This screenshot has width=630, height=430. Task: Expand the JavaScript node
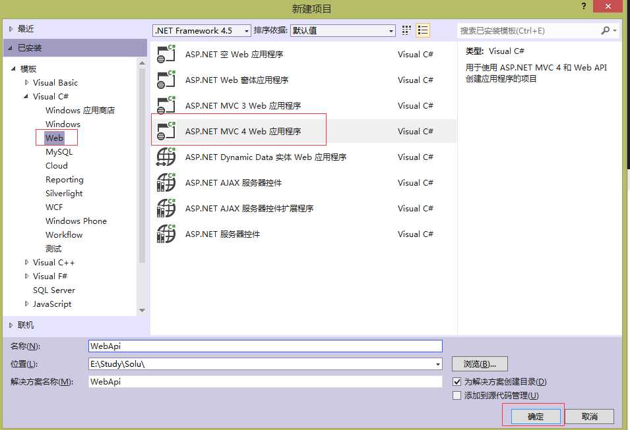point(26,304)
